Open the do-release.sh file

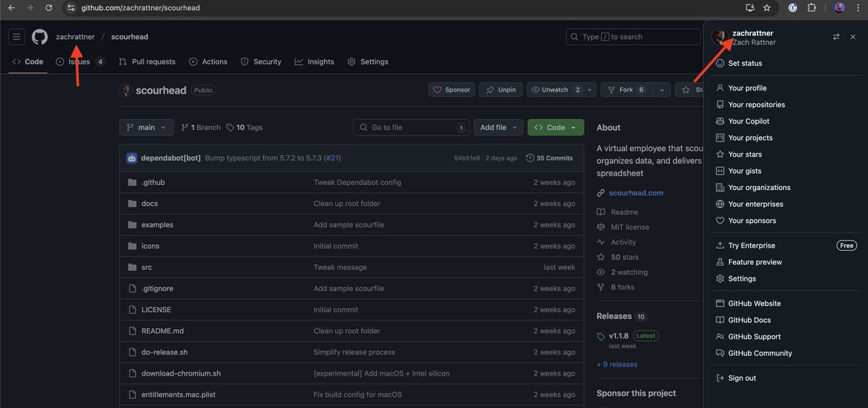click(164, 352)
